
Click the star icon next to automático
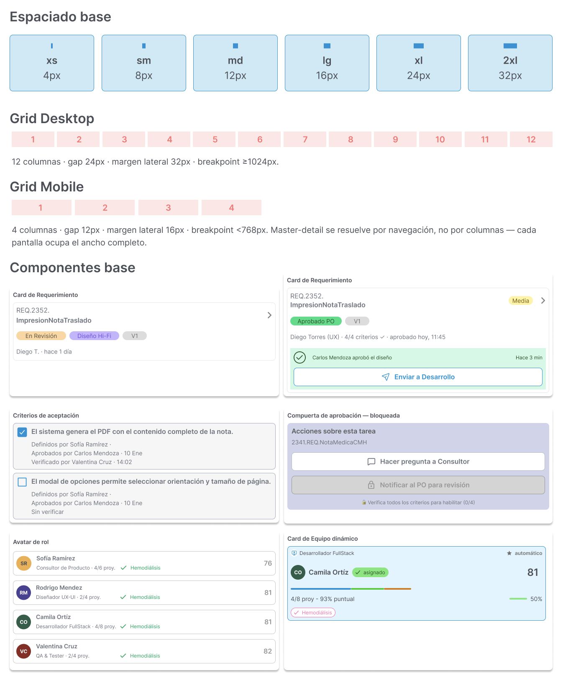coord(509,553)
